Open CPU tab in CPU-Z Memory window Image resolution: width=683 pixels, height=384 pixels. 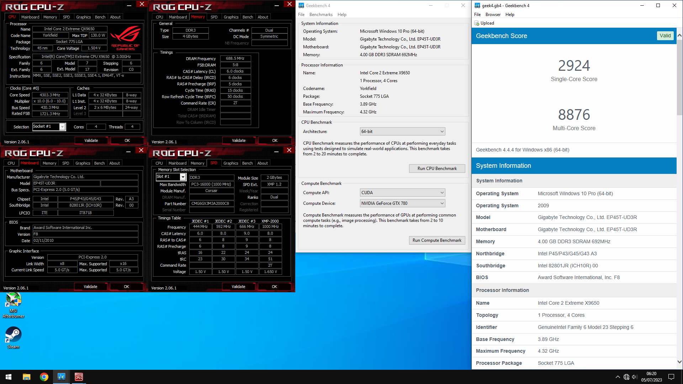(159, 17)
